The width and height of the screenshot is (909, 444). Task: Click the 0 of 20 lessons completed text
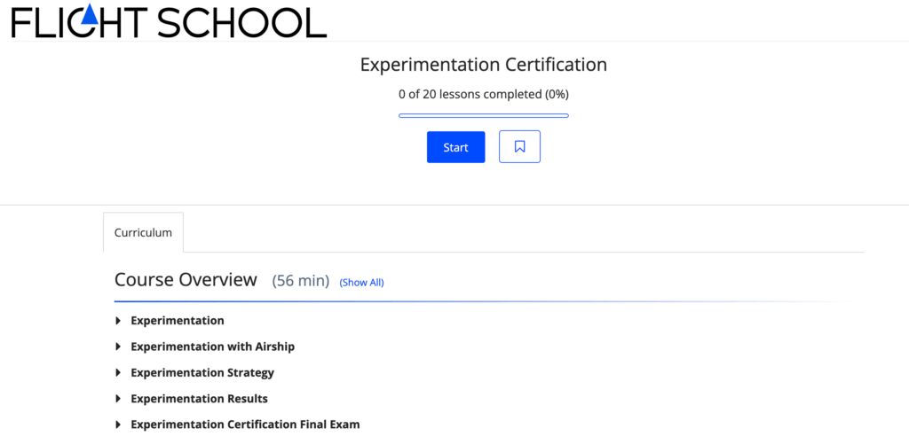(x=483, y=94)
